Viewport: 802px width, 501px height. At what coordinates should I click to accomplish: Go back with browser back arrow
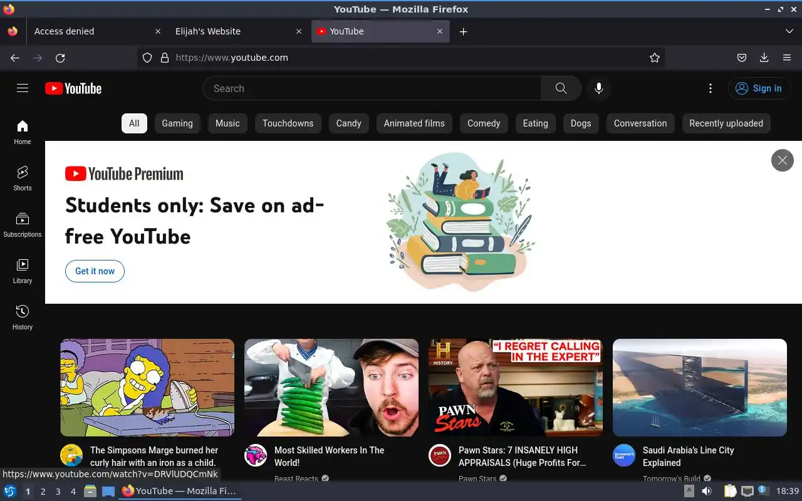[x=15, y=58]
